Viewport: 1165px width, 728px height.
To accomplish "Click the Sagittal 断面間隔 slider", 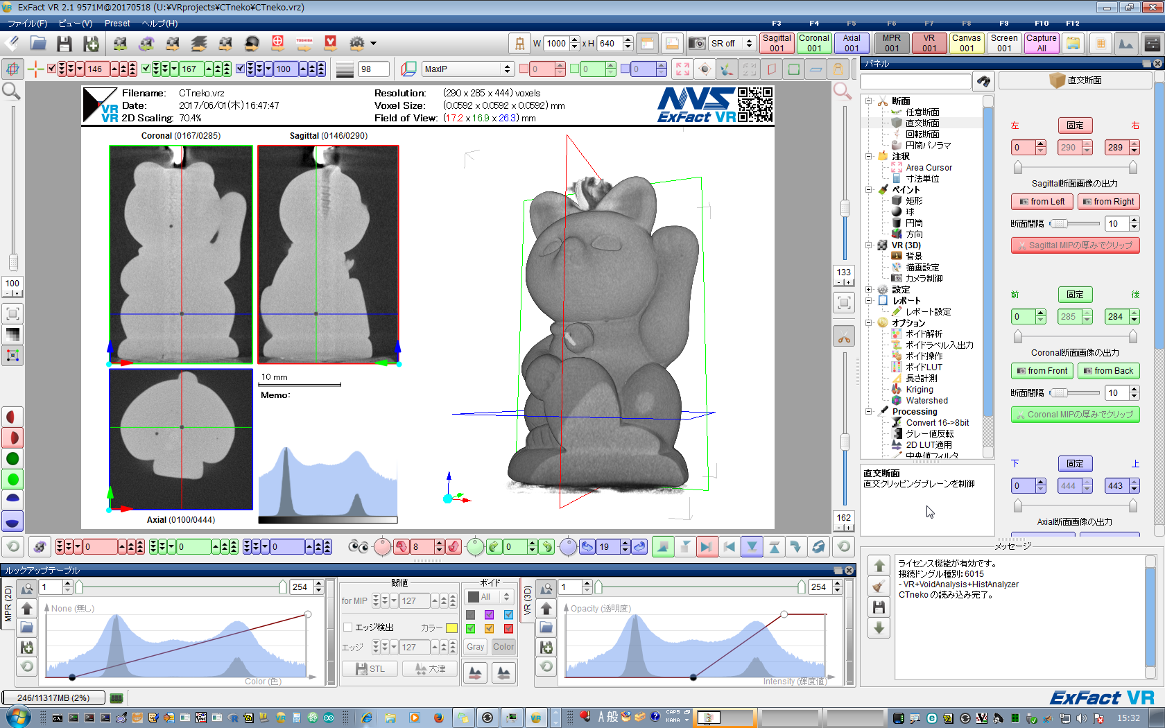I will point(1074,224).
